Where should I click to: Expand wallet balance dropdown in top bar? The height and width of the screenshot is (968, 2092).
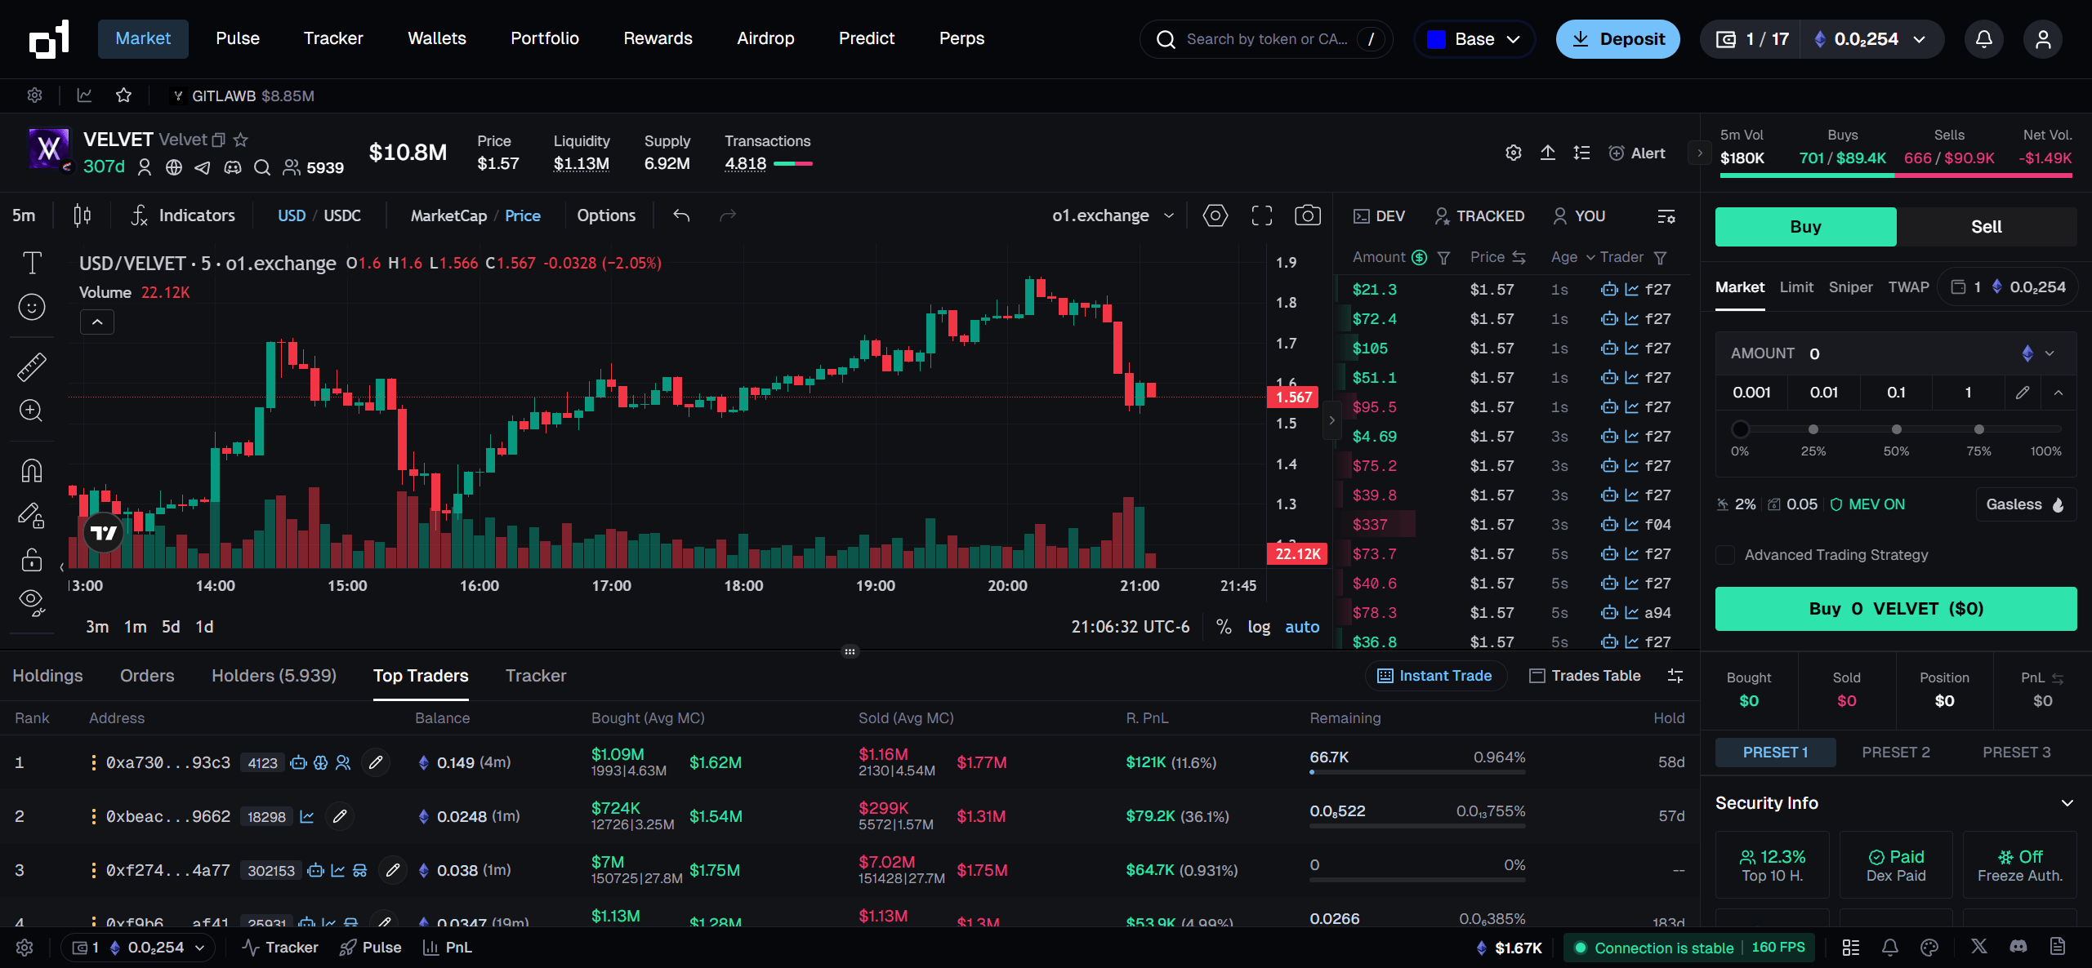(x=1920, y=39)
